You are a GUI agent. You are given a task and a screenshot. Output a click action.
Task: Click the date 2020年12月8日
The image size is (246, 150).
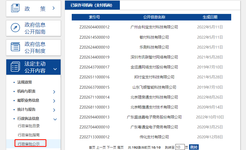coord(210,137)
